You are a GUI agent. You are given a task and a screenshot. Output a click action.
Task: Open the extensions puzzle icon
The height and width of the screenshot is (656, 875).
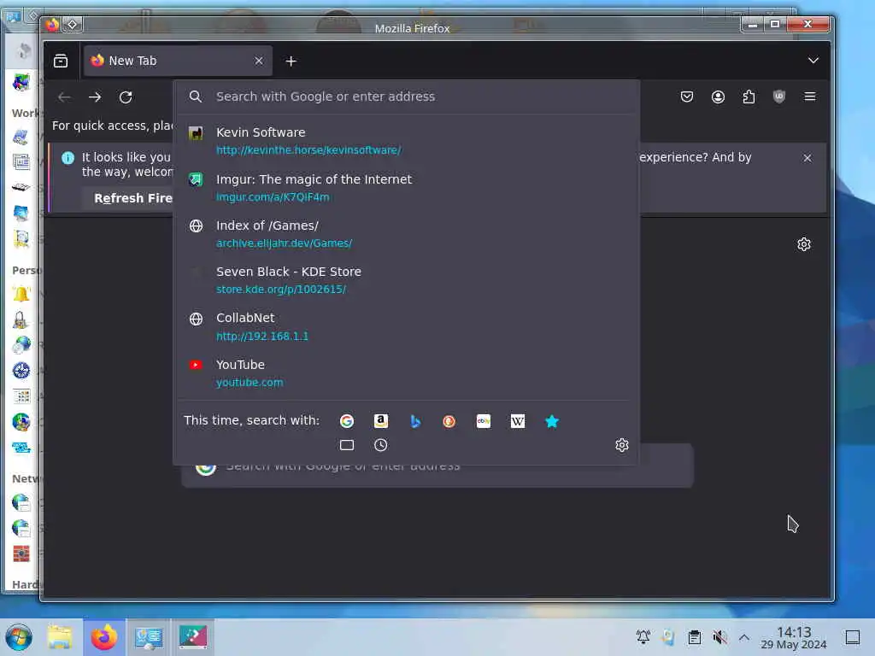[x=749, y=97]
